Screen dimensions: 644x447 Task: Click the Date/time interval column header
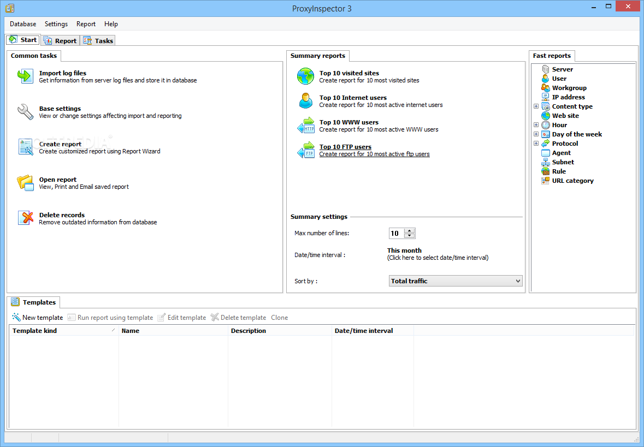(x=373, y=330)
